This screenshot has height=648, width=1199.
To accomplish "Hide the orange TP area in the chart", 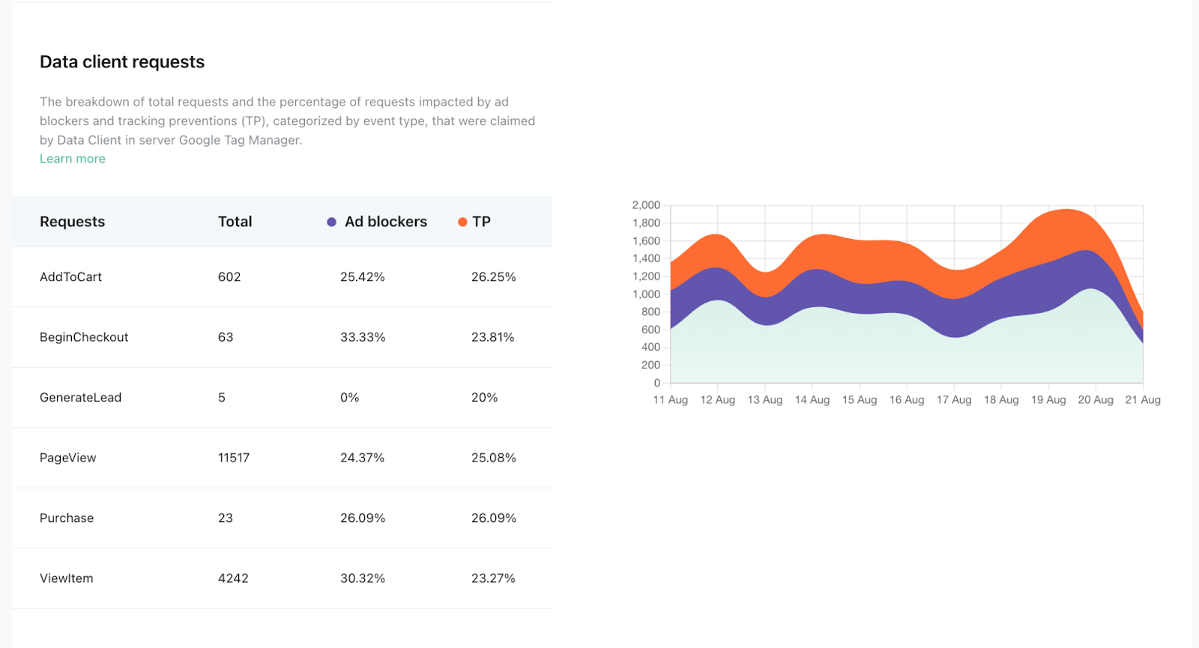I will click(474, 221).
